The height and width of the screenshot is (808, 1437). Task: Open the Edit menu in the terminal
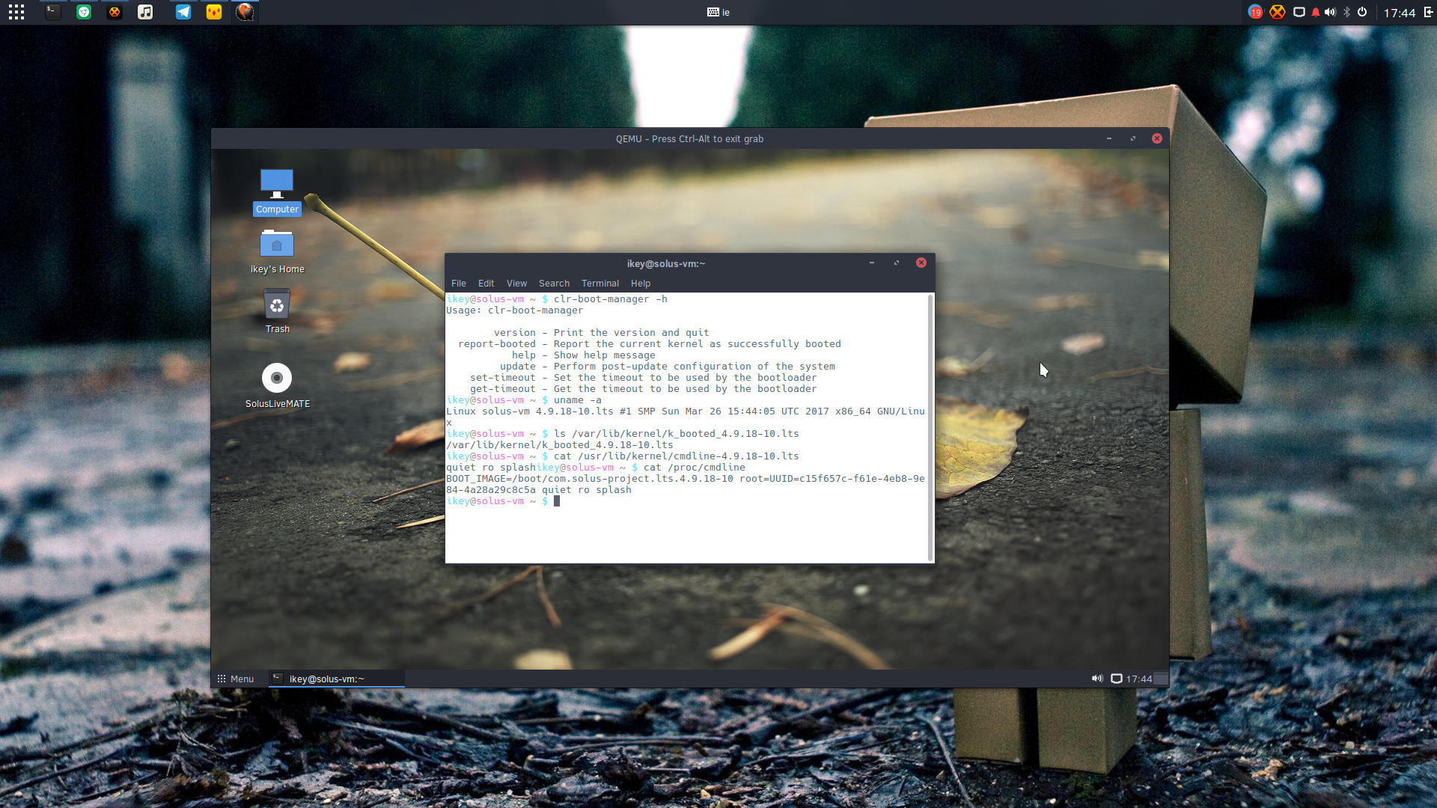(486, 284)
